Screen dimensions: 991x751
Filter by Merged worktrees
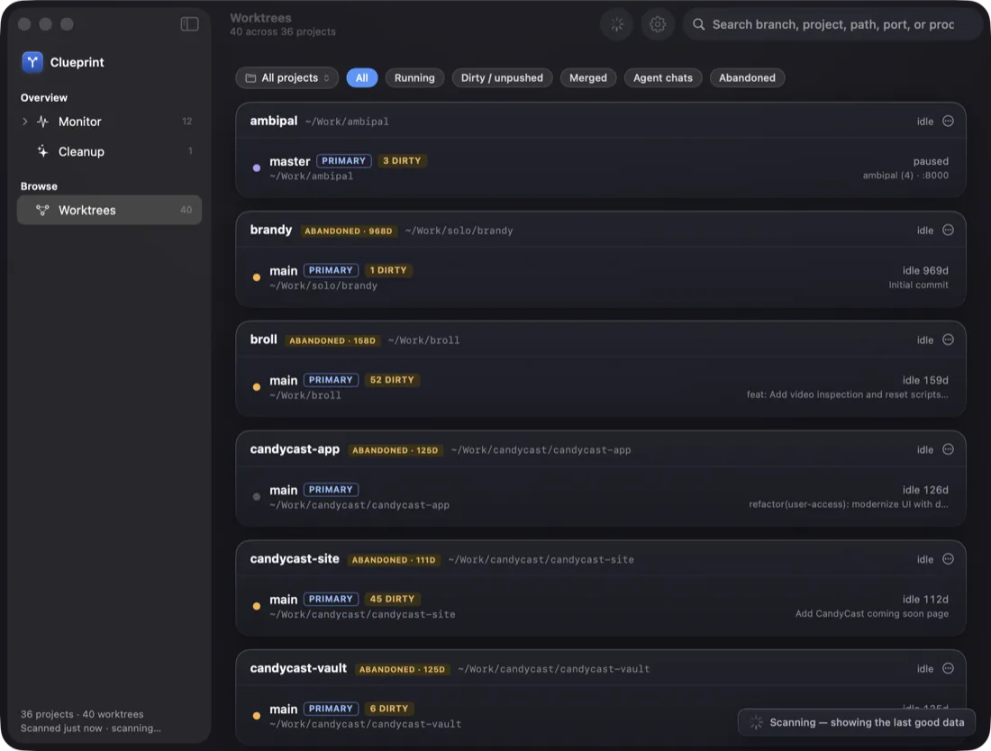[587, 77]
